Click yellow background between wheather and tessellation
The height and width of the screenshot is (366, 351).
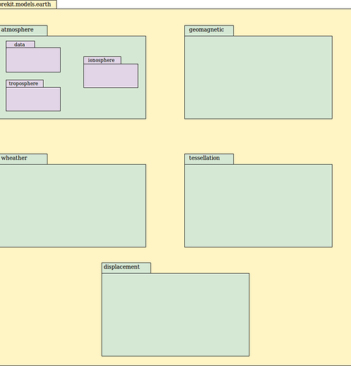pyautogui.click(x=165, y=205)
